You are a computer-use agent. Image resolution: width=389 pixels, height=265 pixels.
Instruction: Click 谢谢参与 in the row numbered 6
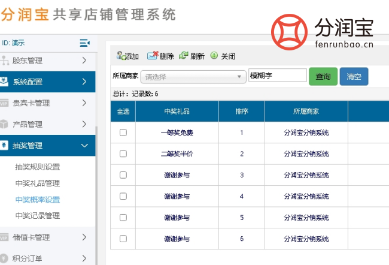177,239
